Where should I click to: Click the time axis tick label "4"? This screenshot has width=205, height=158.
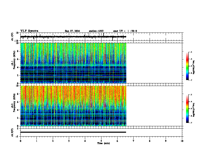85,141
